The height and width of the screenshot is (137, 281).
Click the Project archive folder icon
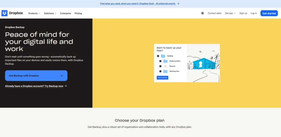[x=165, y=61]
